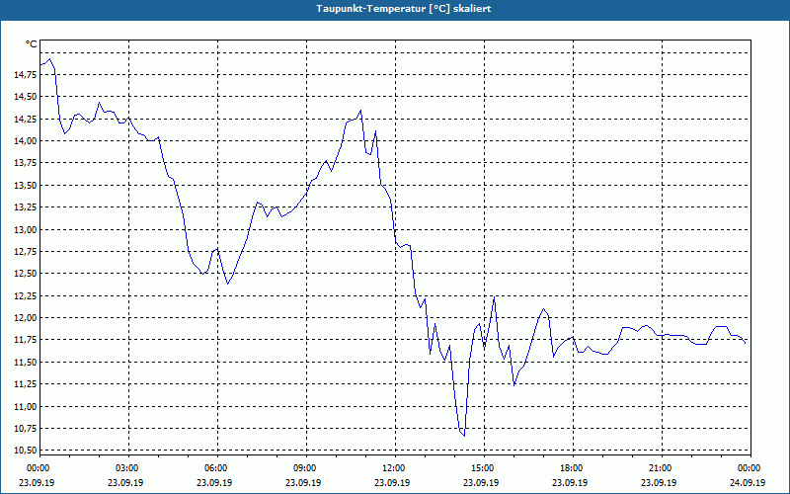
Task: Select the "12,75" y-axis label
Action: pyautogui.click(x=25, y=252)
